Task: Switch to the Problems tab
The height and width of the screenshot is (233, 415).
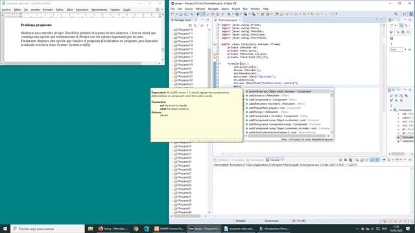Action: [x=221, y=160]
